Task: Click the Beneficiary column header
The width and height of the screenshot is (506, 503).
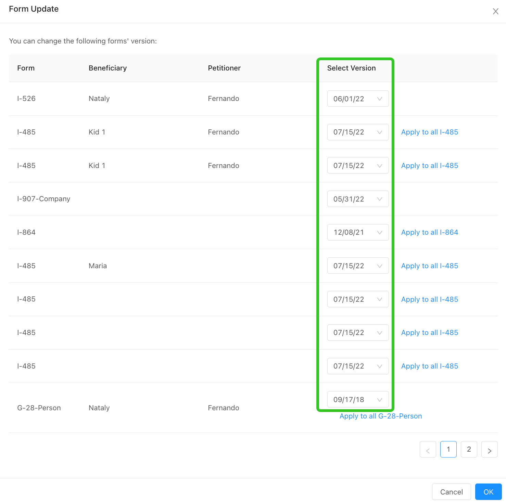Action: (x=107, y=68)
